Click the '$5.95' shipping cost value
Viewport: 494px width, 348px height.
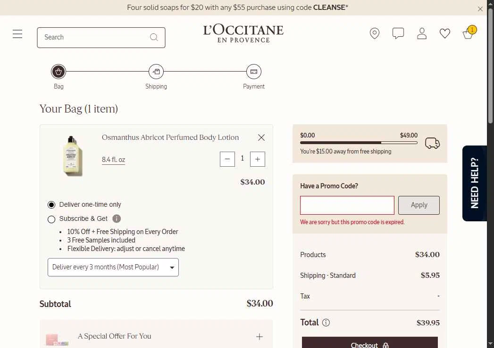coord(430,275)
